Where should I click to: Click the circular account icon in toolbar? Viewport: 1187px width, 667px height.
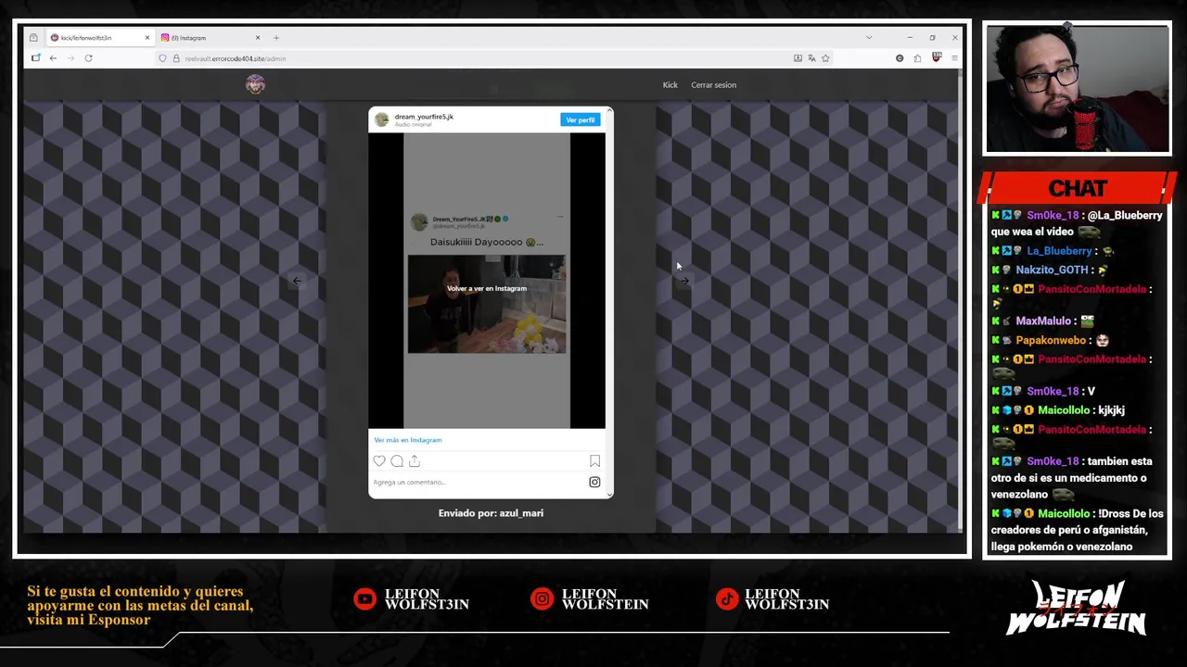900,58
